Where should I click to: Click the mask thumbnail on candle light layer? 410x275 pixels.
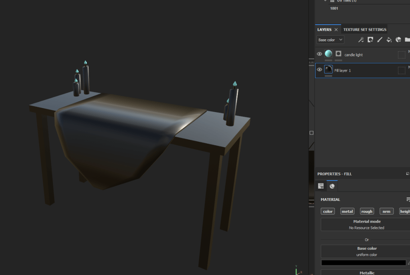[x=339, y=54]
